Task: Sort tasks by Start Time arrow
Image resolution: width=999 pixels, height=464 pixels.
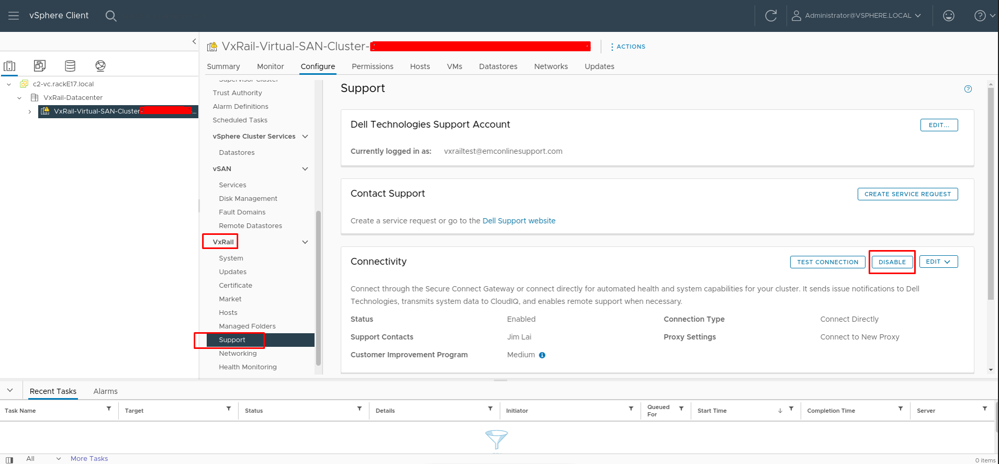Action: tap(780, 411)
